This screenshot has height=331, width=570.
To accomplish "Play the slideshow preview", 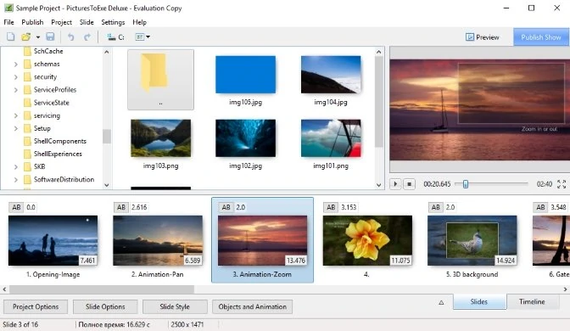I will click(x=395, y=184).
